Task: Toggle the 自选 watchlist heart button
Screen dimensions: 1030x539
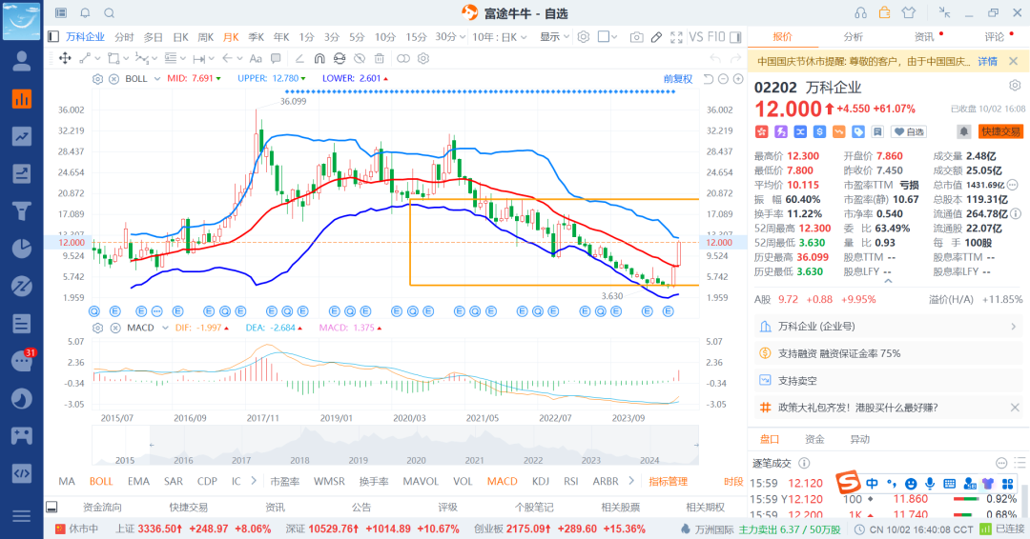Action: tap(909, 131)
